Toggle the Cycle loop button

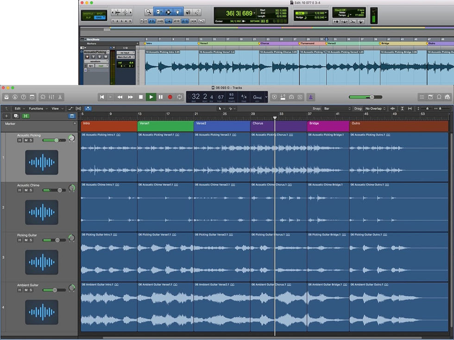click(x=180, y=97)
